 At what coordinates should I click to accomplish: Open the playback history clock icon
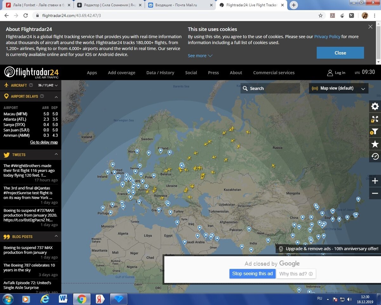[x=375, y=156]
